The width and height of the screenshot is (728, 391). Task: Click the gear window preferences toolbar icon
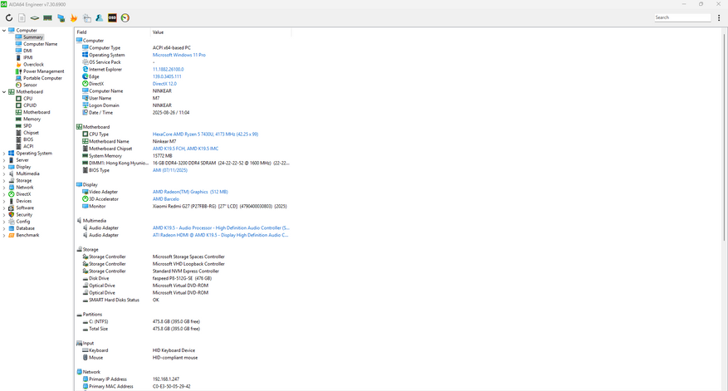point(87,18)
